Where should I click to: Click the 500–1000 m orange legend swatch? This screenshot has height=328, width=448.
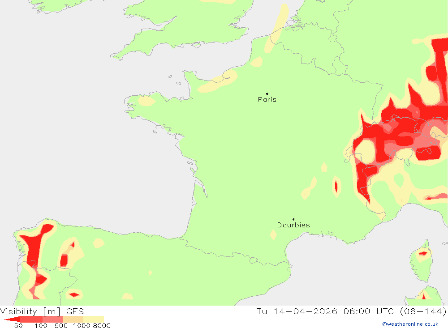coord(73,319)
